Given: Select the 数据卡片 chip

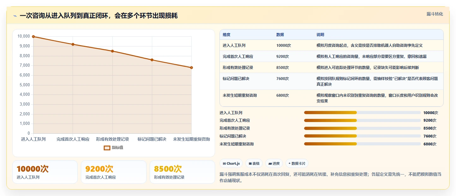Looking at the screenshot, I should tap(297, 163).
